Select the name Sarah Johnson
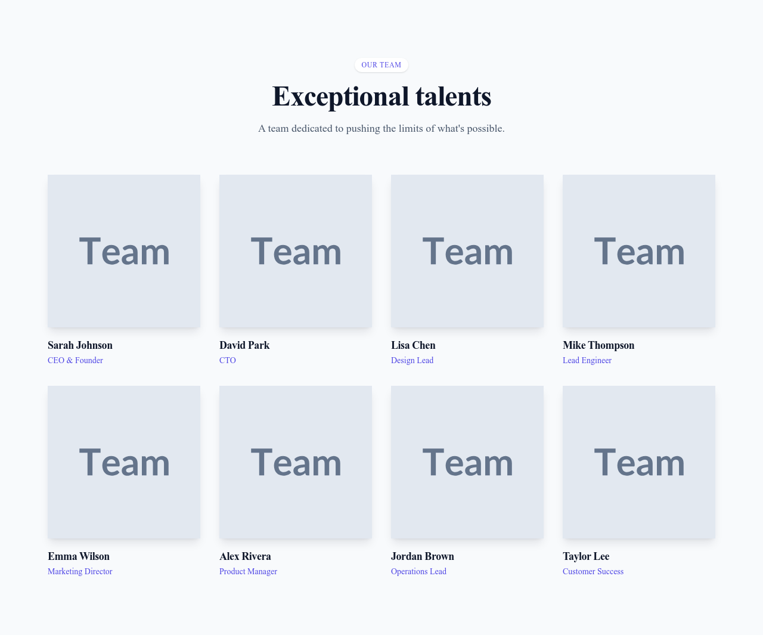 pos(80,345)
